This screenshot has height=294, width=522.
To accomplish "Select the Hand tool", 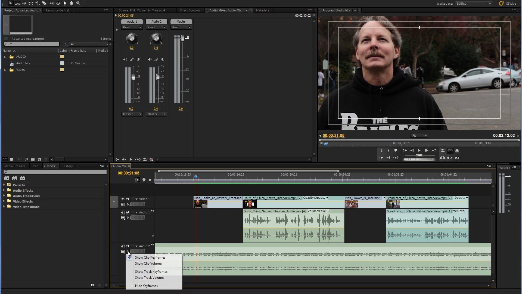I will click(72, 3).
